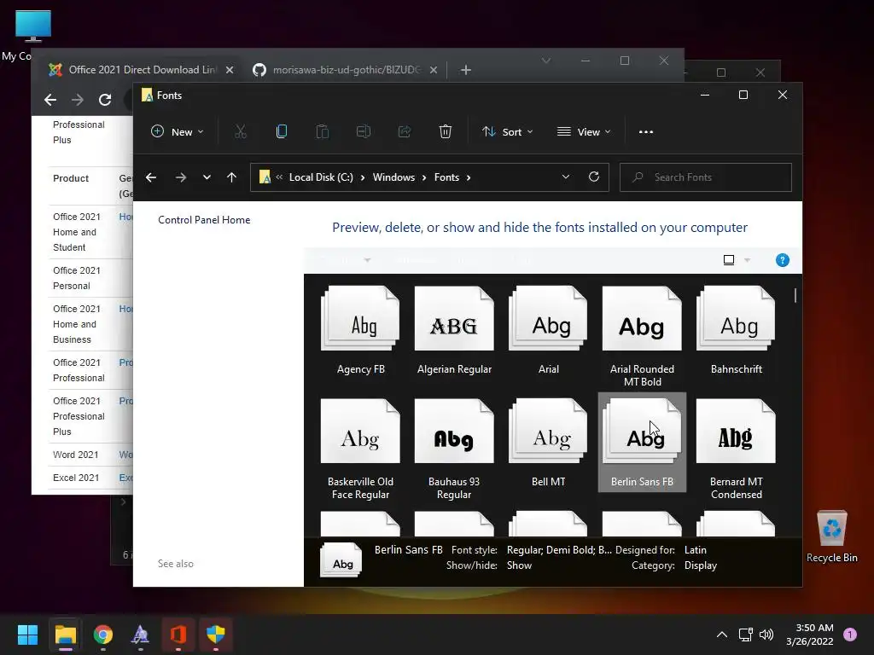Click the Share icon in Fonts toolbar
Viewport: 874px width, 655px height.
point(404,132)
